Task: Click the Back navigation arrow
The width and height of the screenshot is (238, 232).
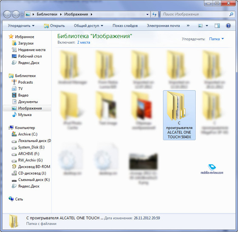Action: pos(7,14)
